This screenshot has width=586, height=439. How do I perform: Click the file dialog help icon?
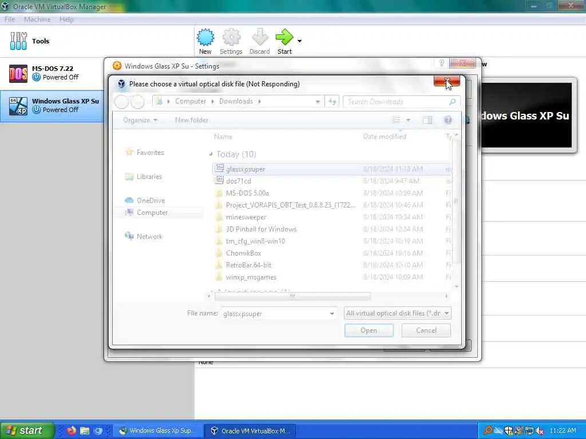pos(448,120)
